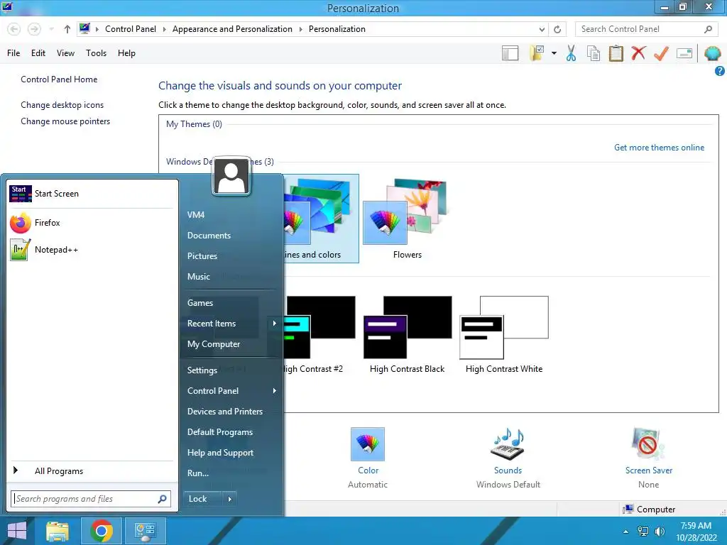Click Change mouse pointers link

coord(65,121)
